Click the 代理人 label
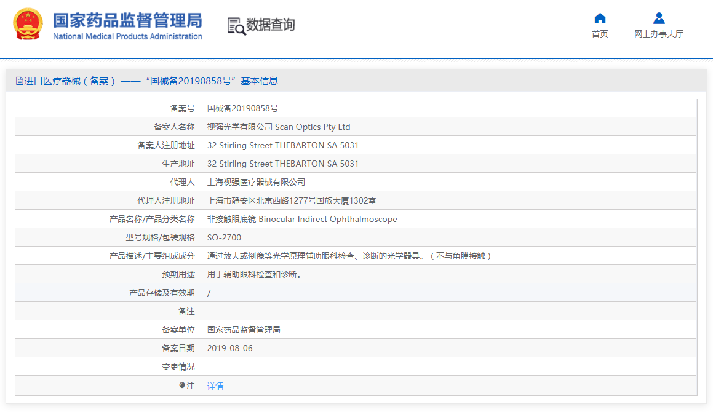713x412 pixels. pos(182,182)
